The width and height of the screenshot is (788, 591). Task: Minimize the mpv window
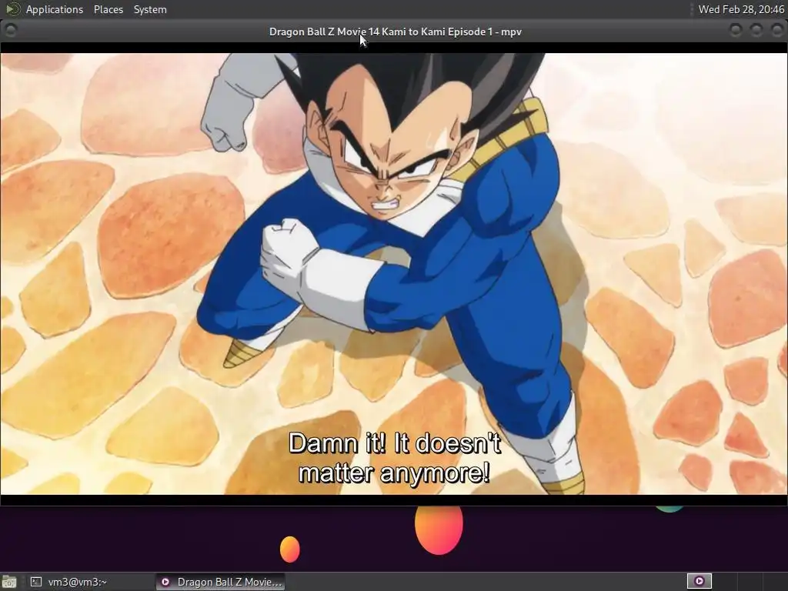pos(735,31)
